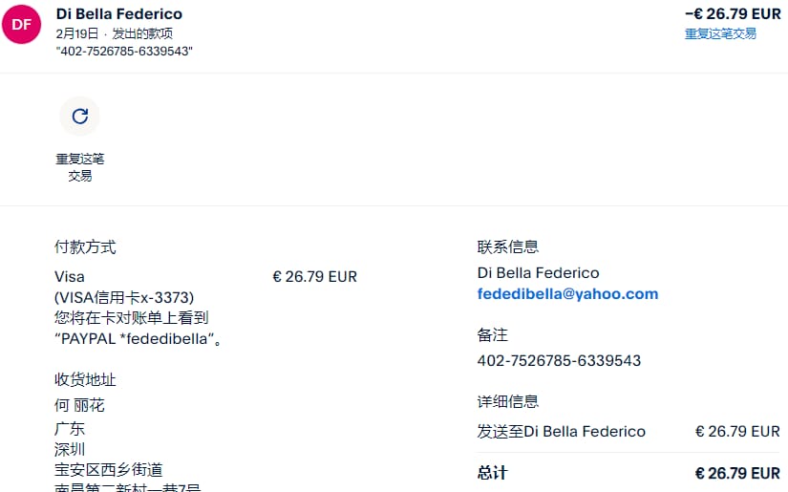Screen dimensions: 788x492
Task: Click the 重复这笔交易 link at top right
Action: click(720, 33)
